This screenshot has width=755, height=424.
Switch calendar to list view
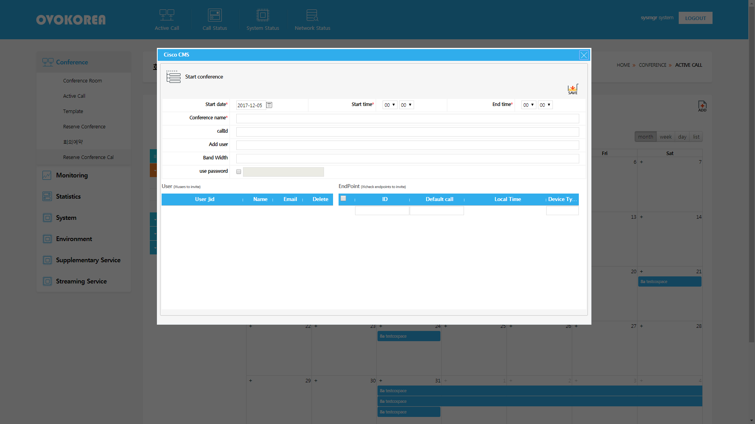pos(696,137)
